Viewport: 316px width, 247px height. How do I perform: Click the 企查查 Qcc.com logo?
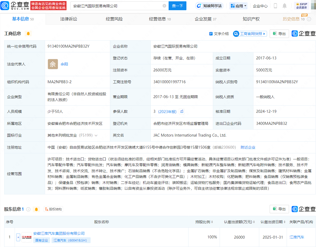(x=15, y=5)
